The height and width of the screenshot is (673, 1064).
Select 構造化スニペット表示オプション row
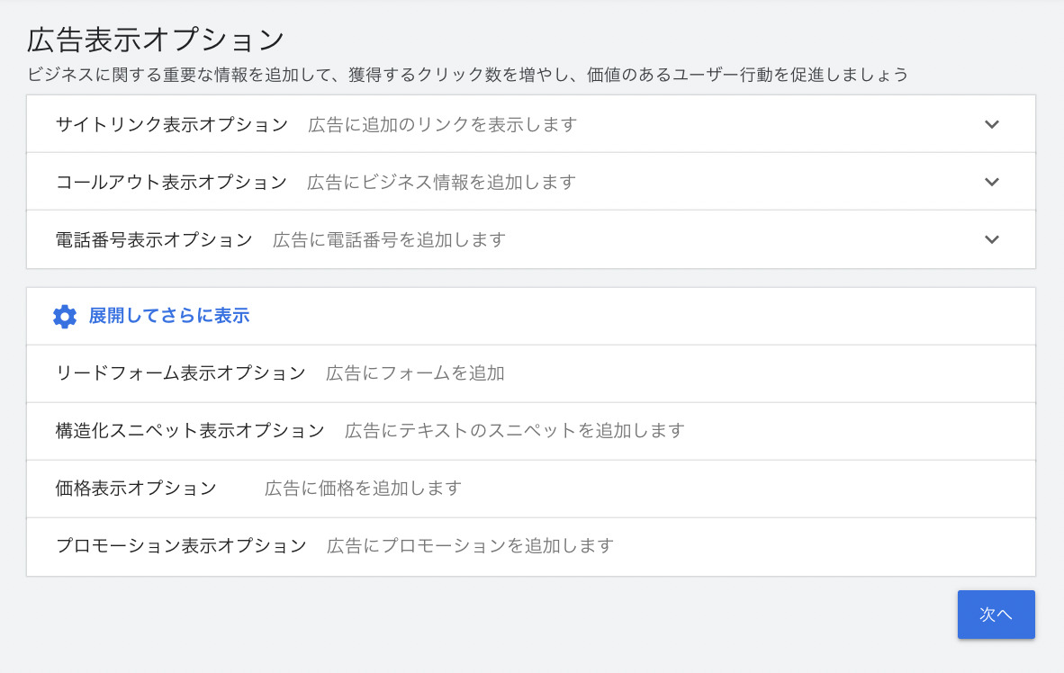pyautogui.click(x=531, y=431)
